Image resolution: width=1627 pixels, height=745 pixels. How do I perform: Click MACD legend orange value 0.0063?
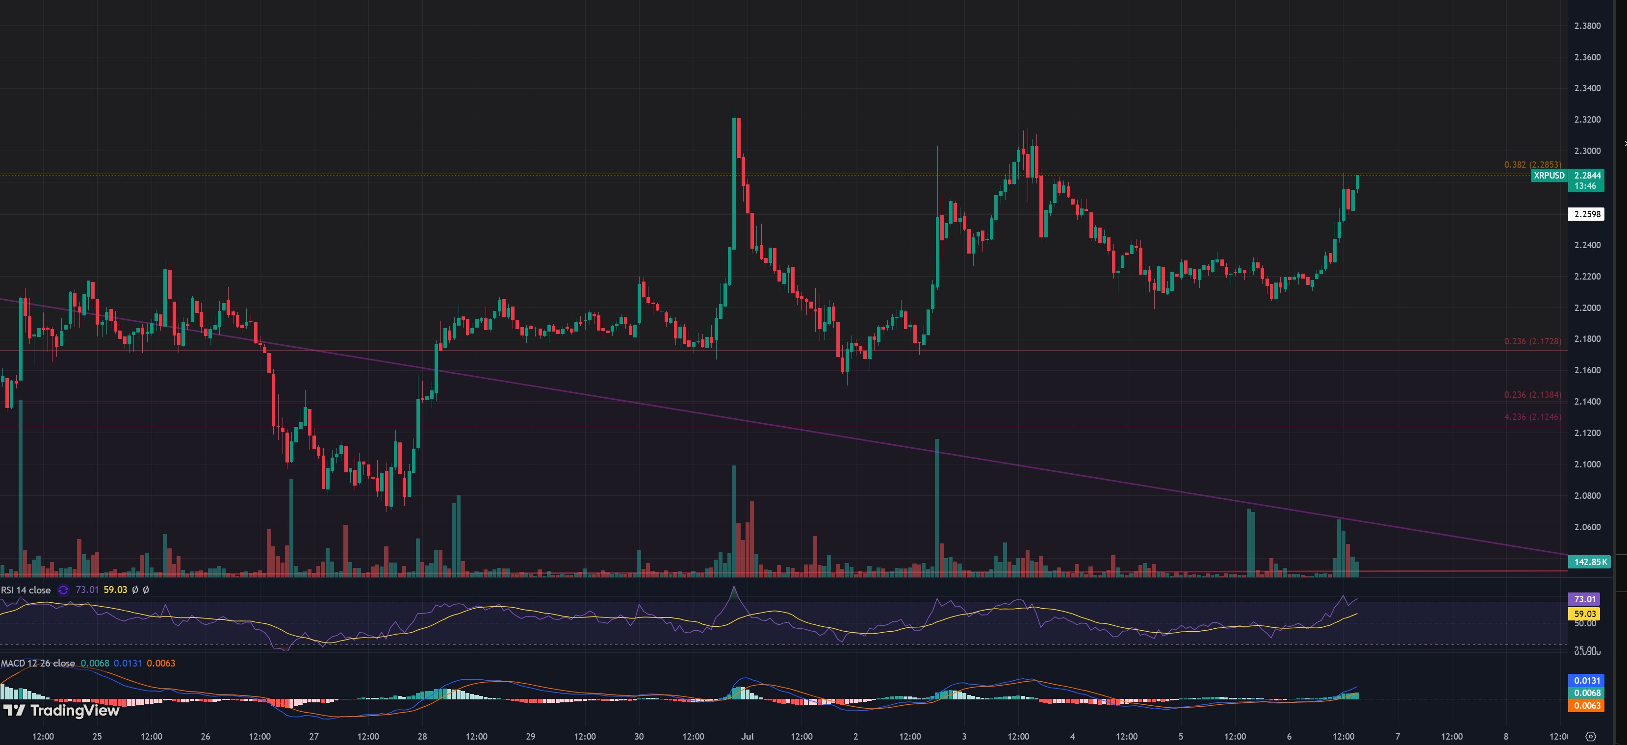coord(161,663)
